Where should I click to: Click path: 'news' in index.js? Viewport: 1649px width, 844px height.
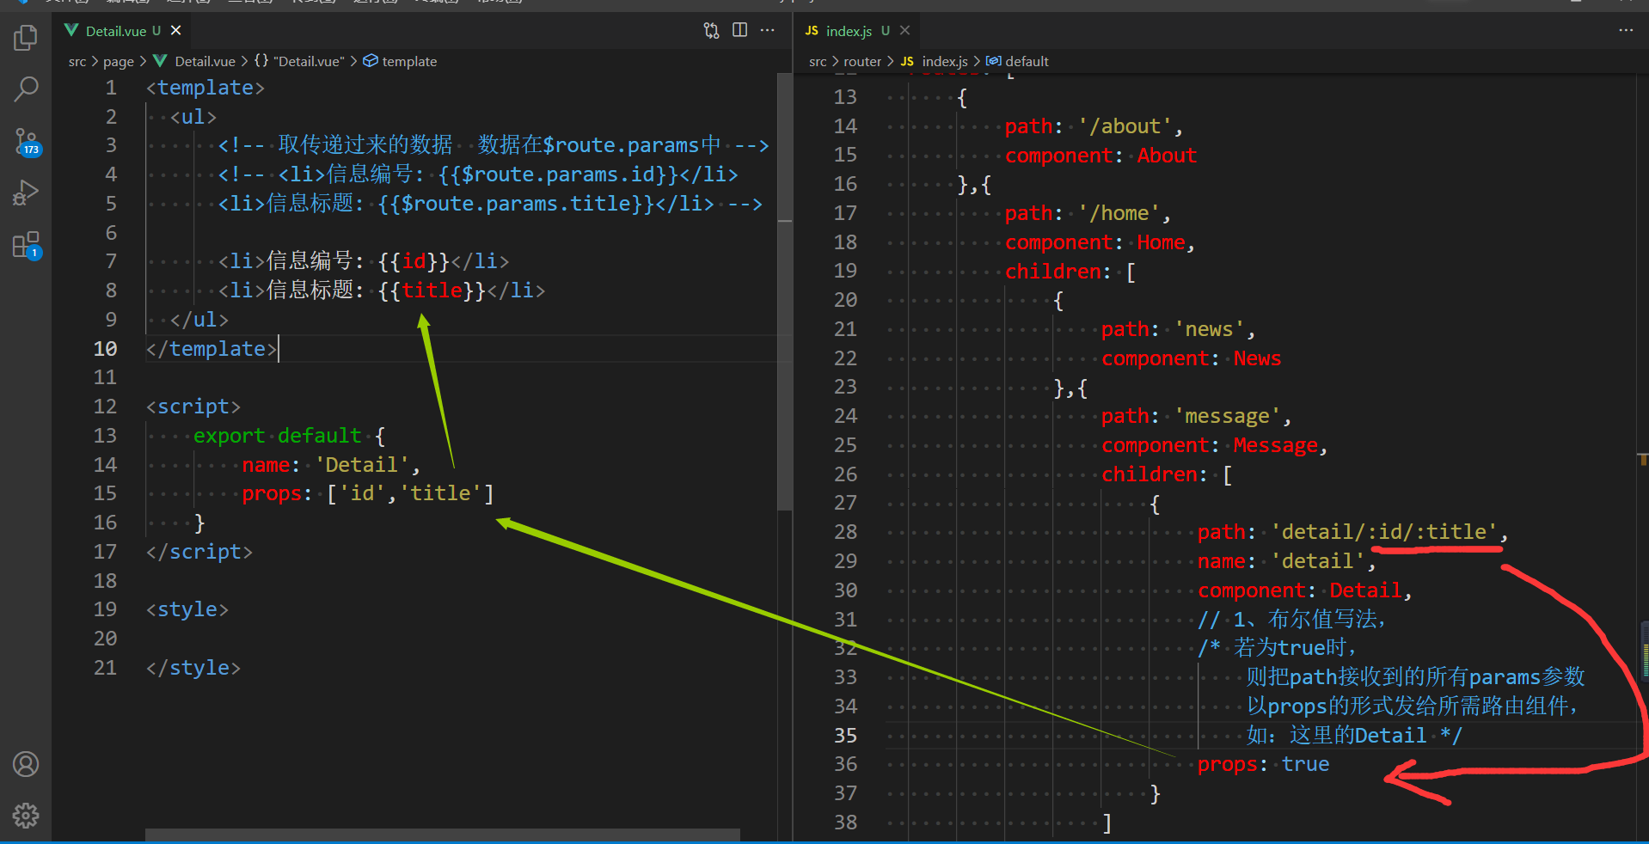tap(1179, 329)
